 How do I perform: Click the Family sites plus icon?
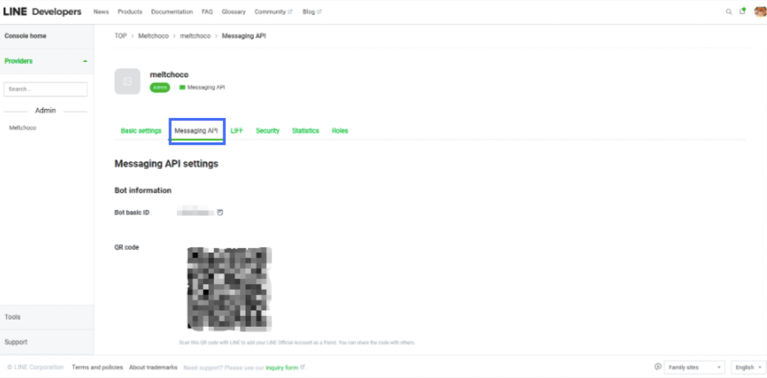click(658, 367)
